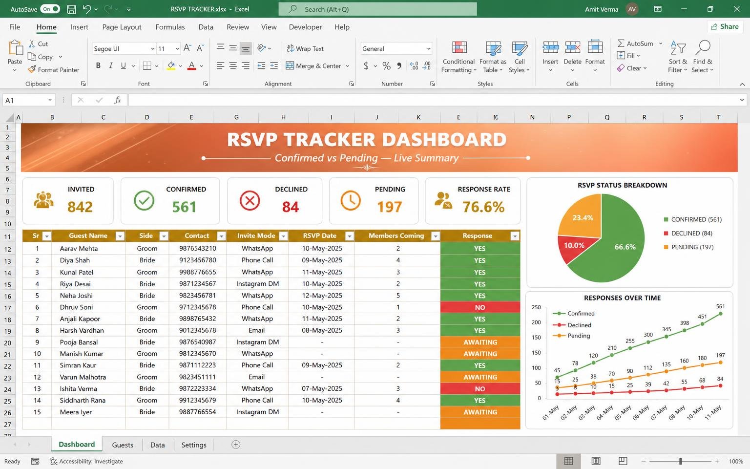Click the Orientation text angle icon
This screenshot has height=469, width=750.
point(262,48)
